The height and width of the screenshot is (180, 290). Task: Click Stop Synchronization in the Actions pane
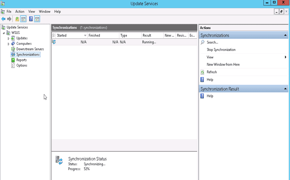coord(221,50)
